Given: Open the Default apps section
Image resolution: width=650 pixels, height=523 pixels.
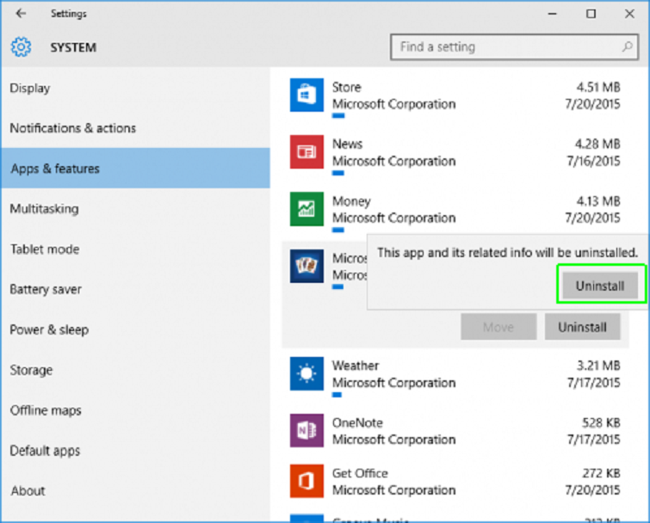Looking at the screenshot, I should click(45, 451).
